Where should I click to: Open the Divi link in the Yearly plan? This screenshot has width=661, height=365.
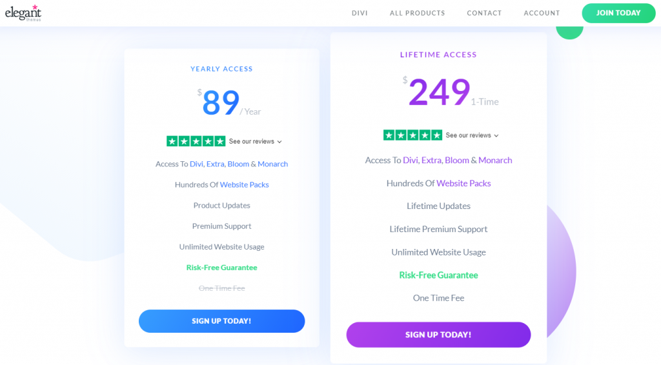(196, 164)
